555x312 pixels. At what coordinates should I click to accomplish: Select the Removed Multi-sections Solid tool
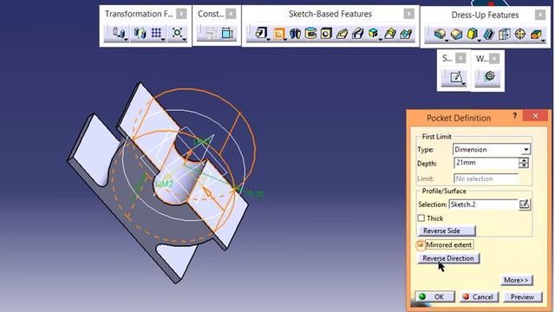(406, 34)
